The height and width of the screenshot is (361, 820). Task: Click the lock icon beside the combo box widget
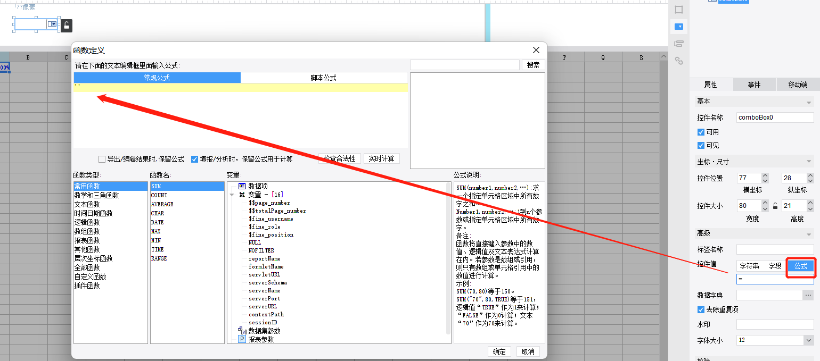click(x=67, y=25)
